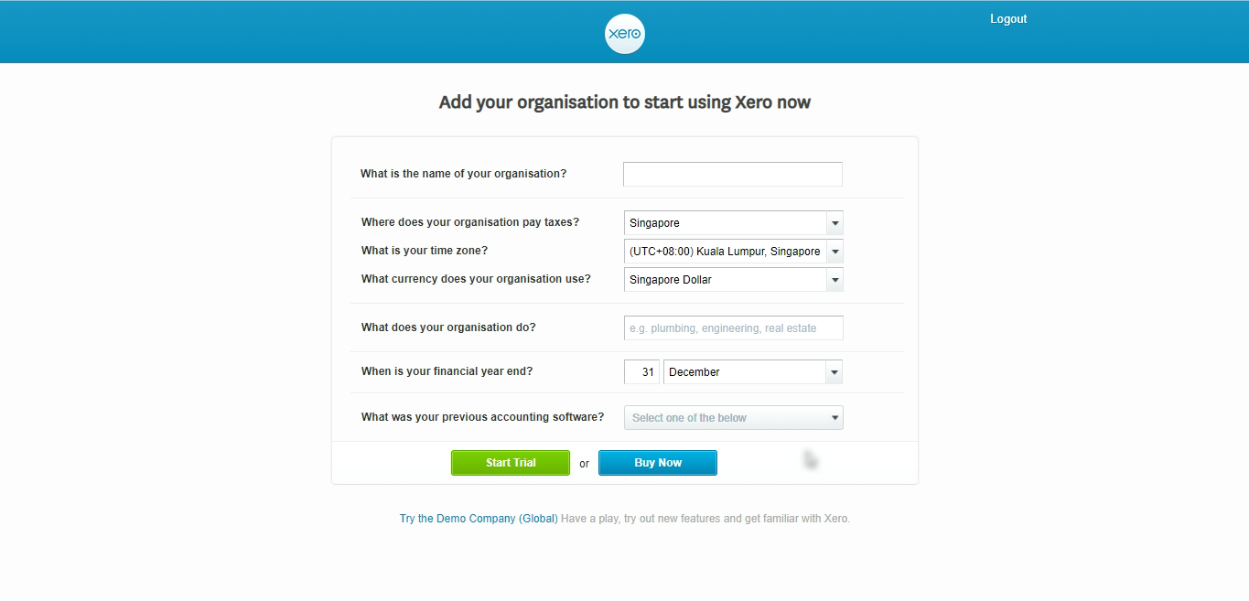The width and height of the screenshot is (1249, 601).
Task: Click the "What does your organisation do?" label
Action: [448, 327]
